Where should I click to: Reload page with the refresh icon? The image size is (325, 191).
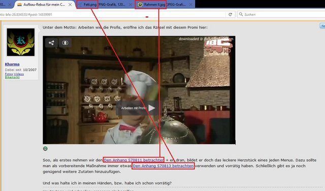[x=230, y=15]
